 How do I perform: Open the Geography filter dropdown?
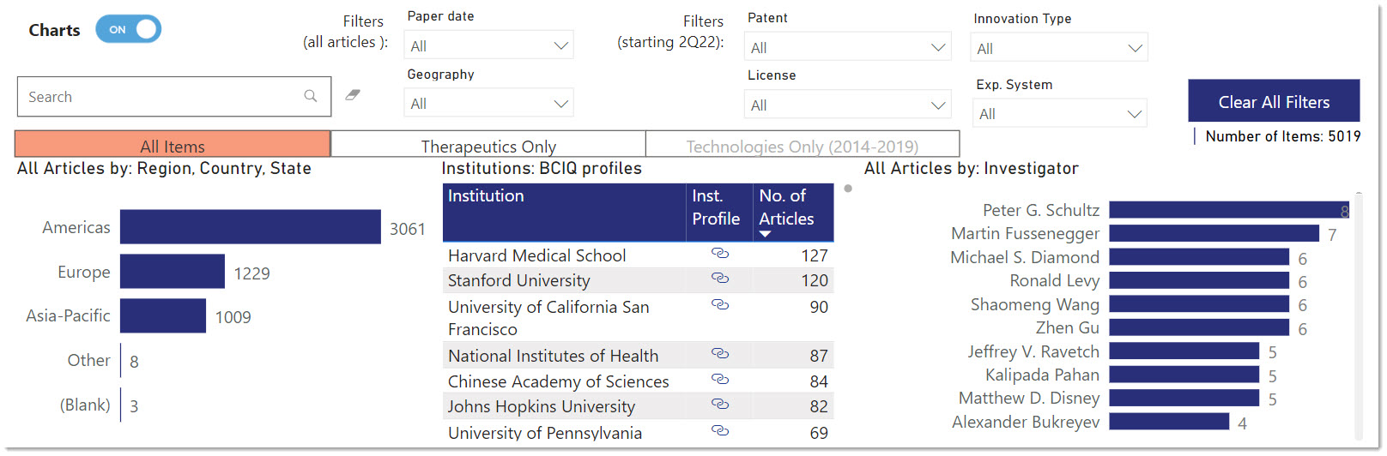(488, 104)
